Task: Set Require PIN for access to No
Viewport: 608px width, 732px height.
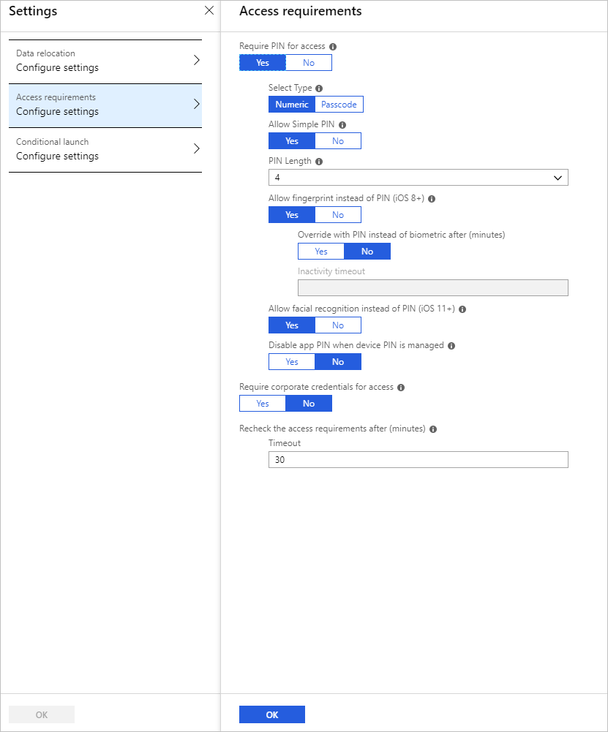Action: [x=309, y=63]
